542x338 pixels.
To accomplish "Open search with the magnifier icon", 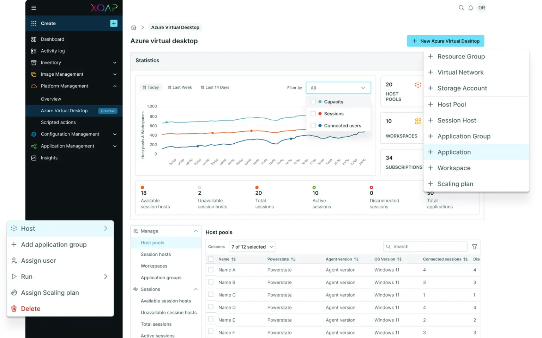I will (461, 8).
